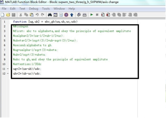Click the uh=2*(ub-uc)/udc code line

pyautogui.click(x=27, y=74)
